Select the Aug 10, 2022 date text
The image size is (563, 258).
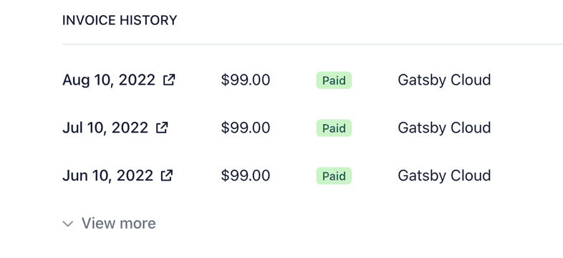[x=109, y=80]
